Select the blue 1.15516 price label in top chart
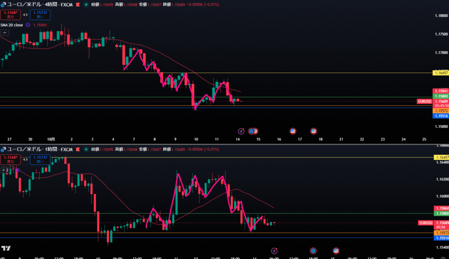This screenshot has height=259, width=449. click(x=440, y=116)
